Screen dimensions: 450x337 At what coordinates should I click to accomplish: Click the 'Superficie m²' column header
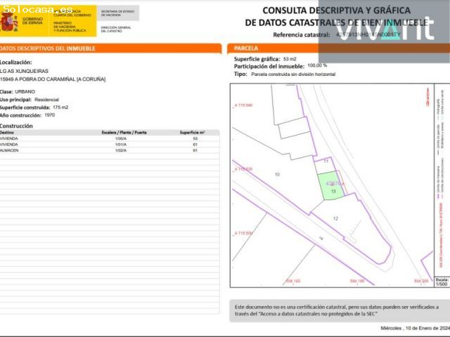(192, 133)
